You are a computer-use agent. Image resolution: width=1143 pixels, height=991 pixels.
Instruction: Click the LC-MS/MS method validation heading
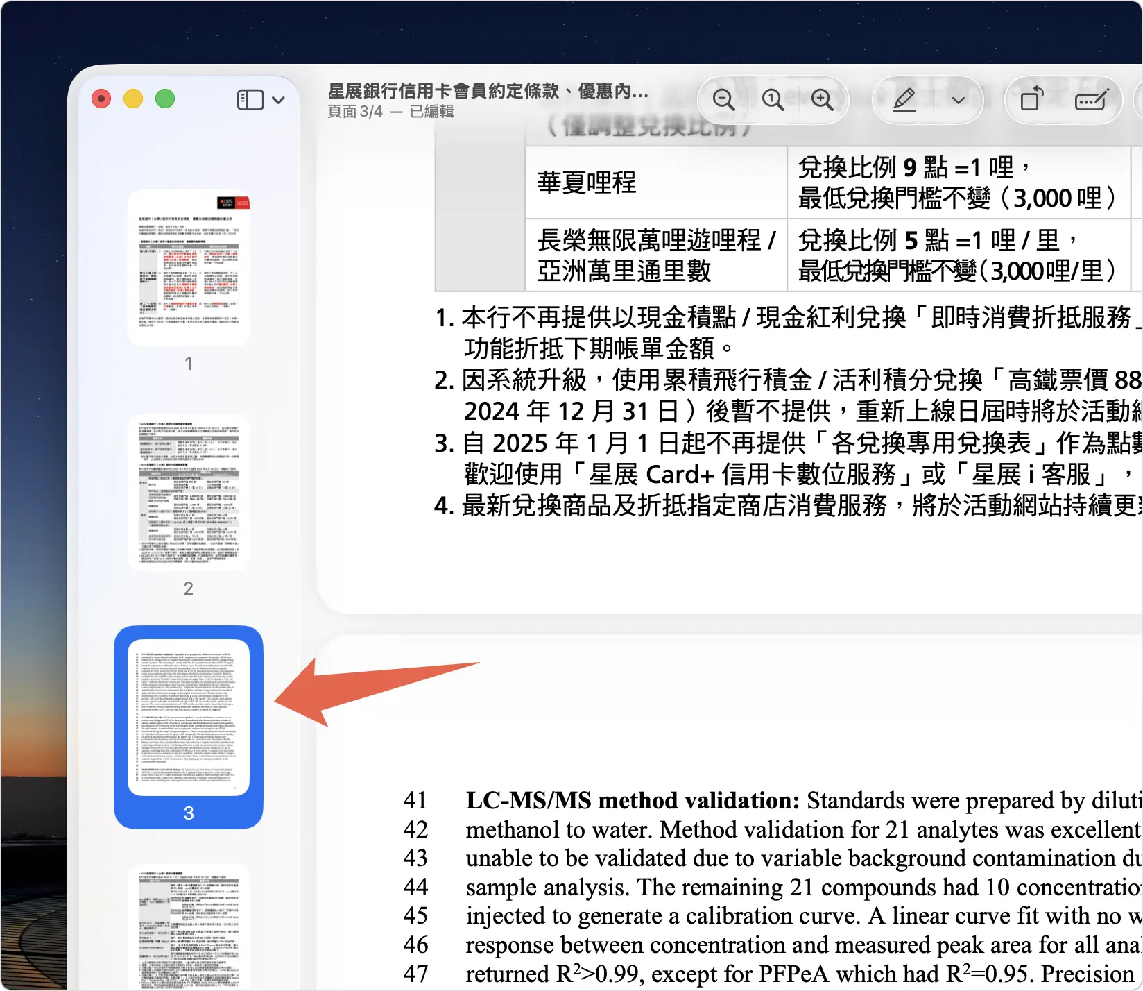point(633,801)
